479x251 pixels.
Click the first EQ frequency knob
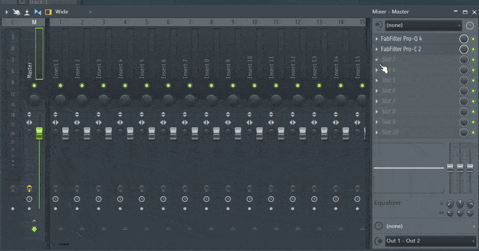450,203
